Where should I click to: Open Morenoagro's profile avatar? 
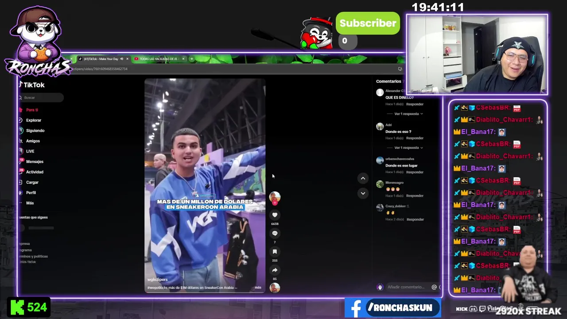[x=380, y=184]
